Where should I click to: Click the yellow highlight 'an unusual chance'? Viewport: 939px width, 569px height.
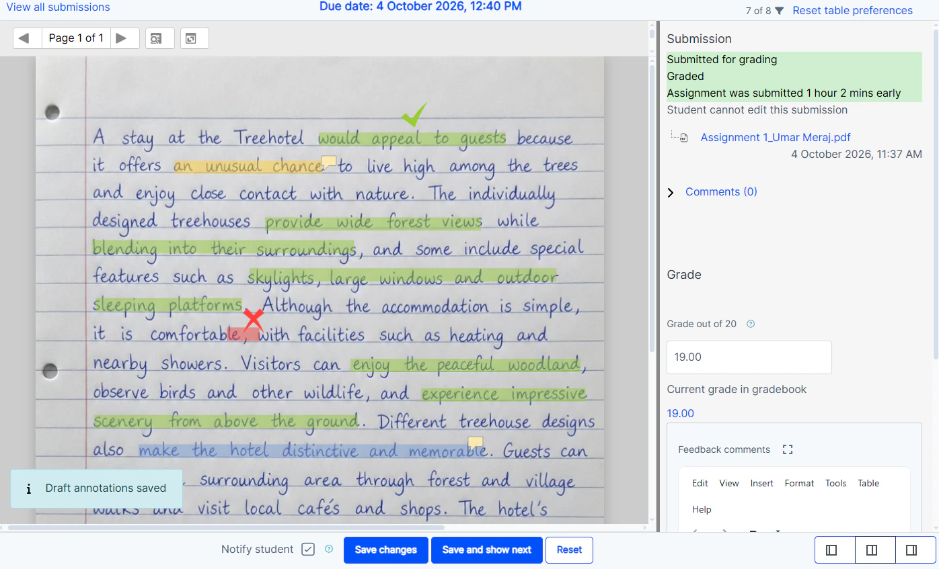tap(248, 166)
